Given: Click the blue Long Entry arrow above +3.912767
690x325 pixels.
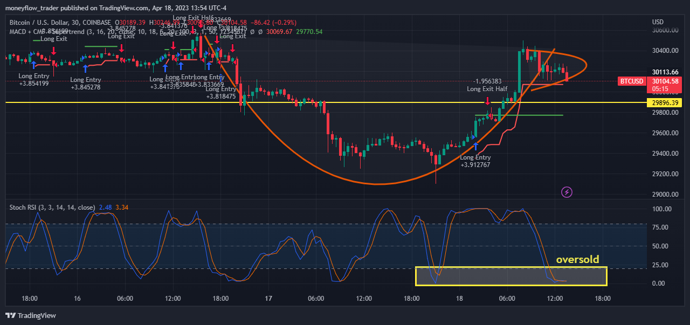Looking at the screenshot, I should click(475, 146).
